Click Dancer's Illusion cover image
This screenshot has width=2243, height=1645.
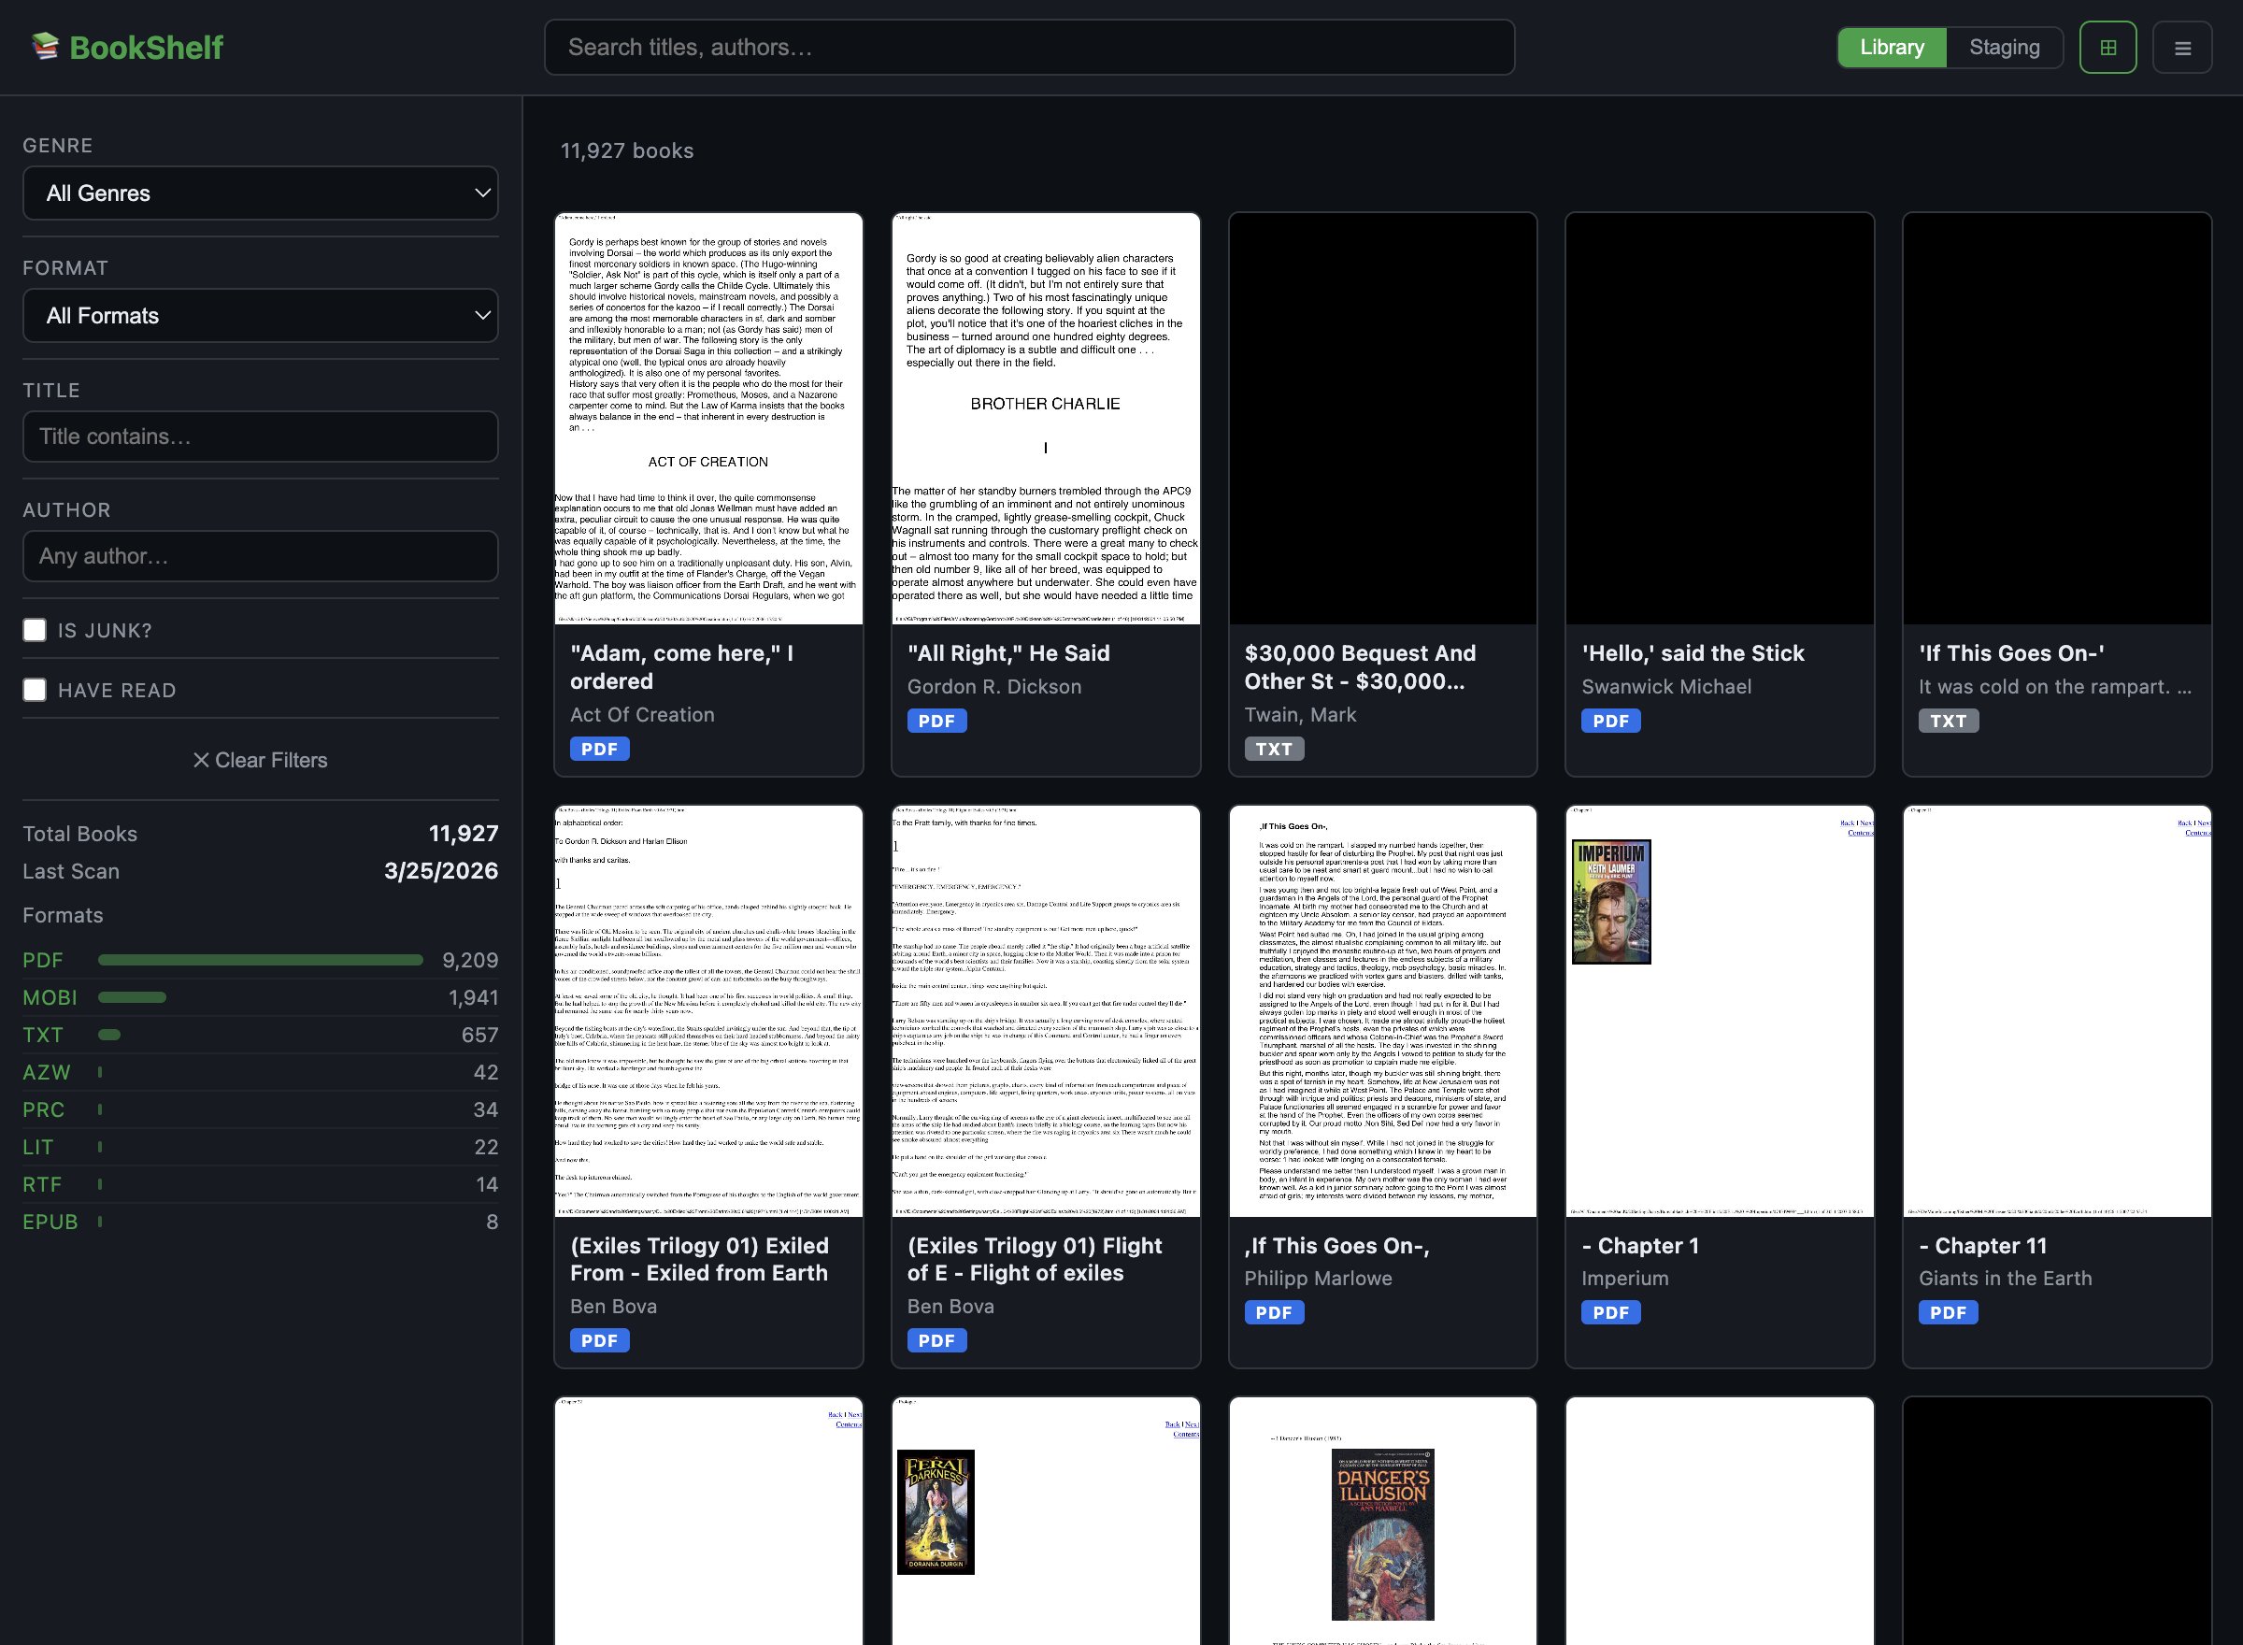pyautogui.click(x=1382, y=1534)
